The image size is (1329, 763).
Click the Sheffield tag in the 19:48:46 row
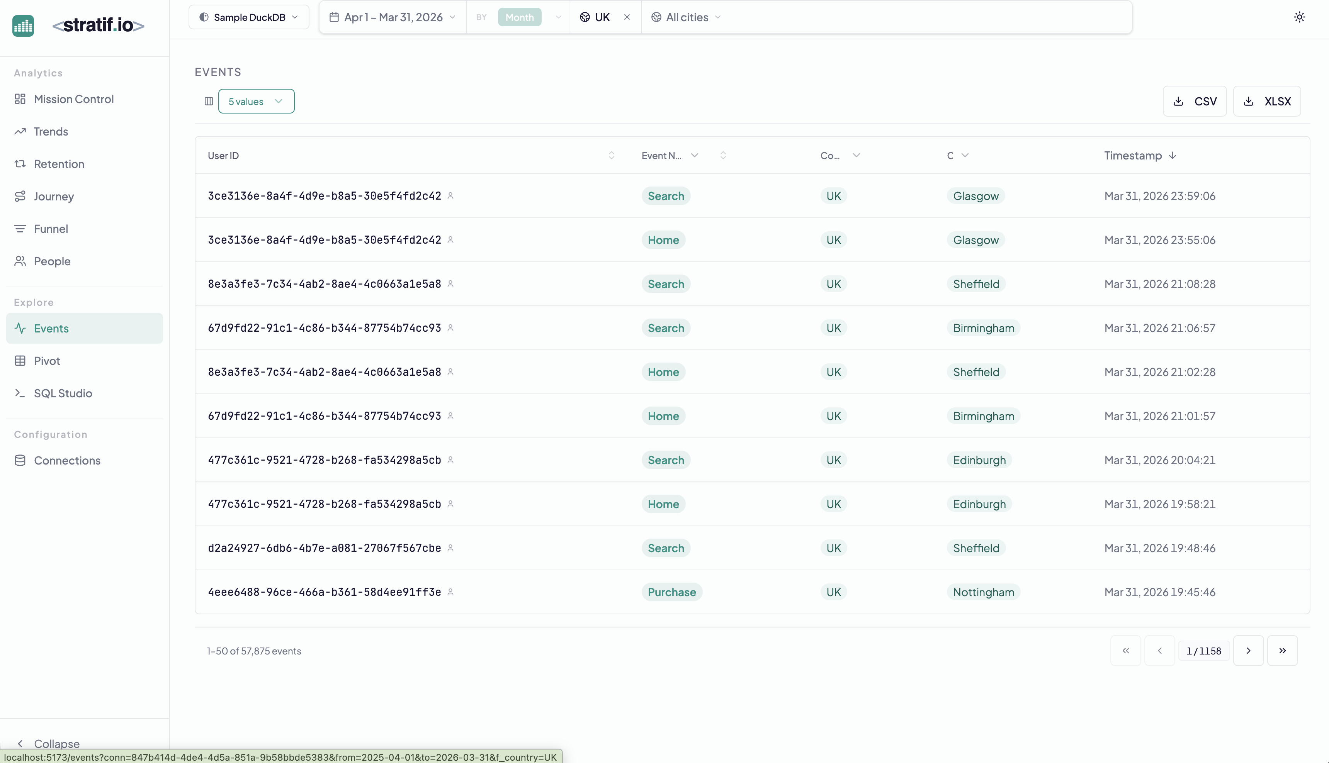[x=976, y=548]
